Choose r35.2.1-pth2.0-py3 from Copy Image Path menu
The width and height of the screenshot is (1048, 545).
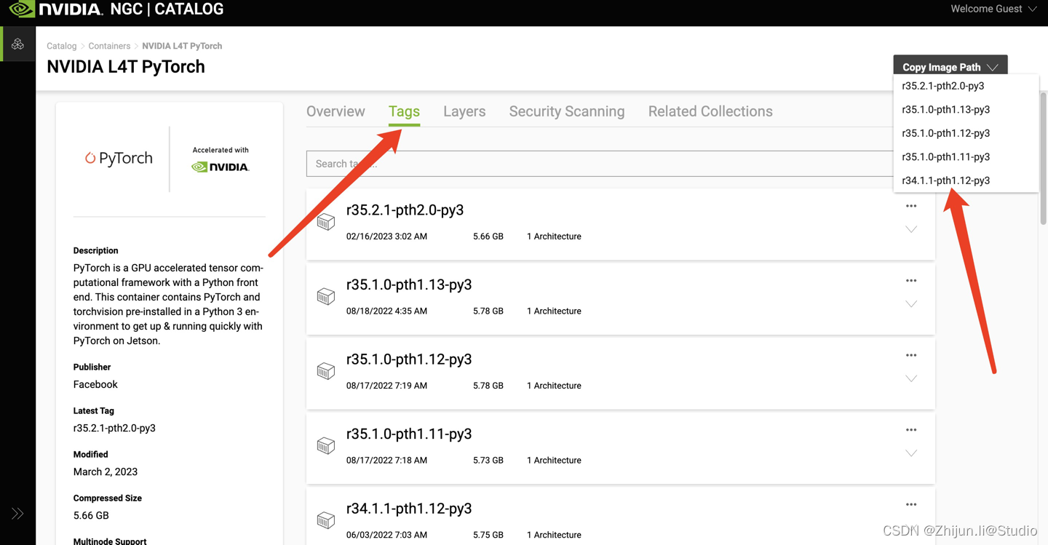coord(966,86)
